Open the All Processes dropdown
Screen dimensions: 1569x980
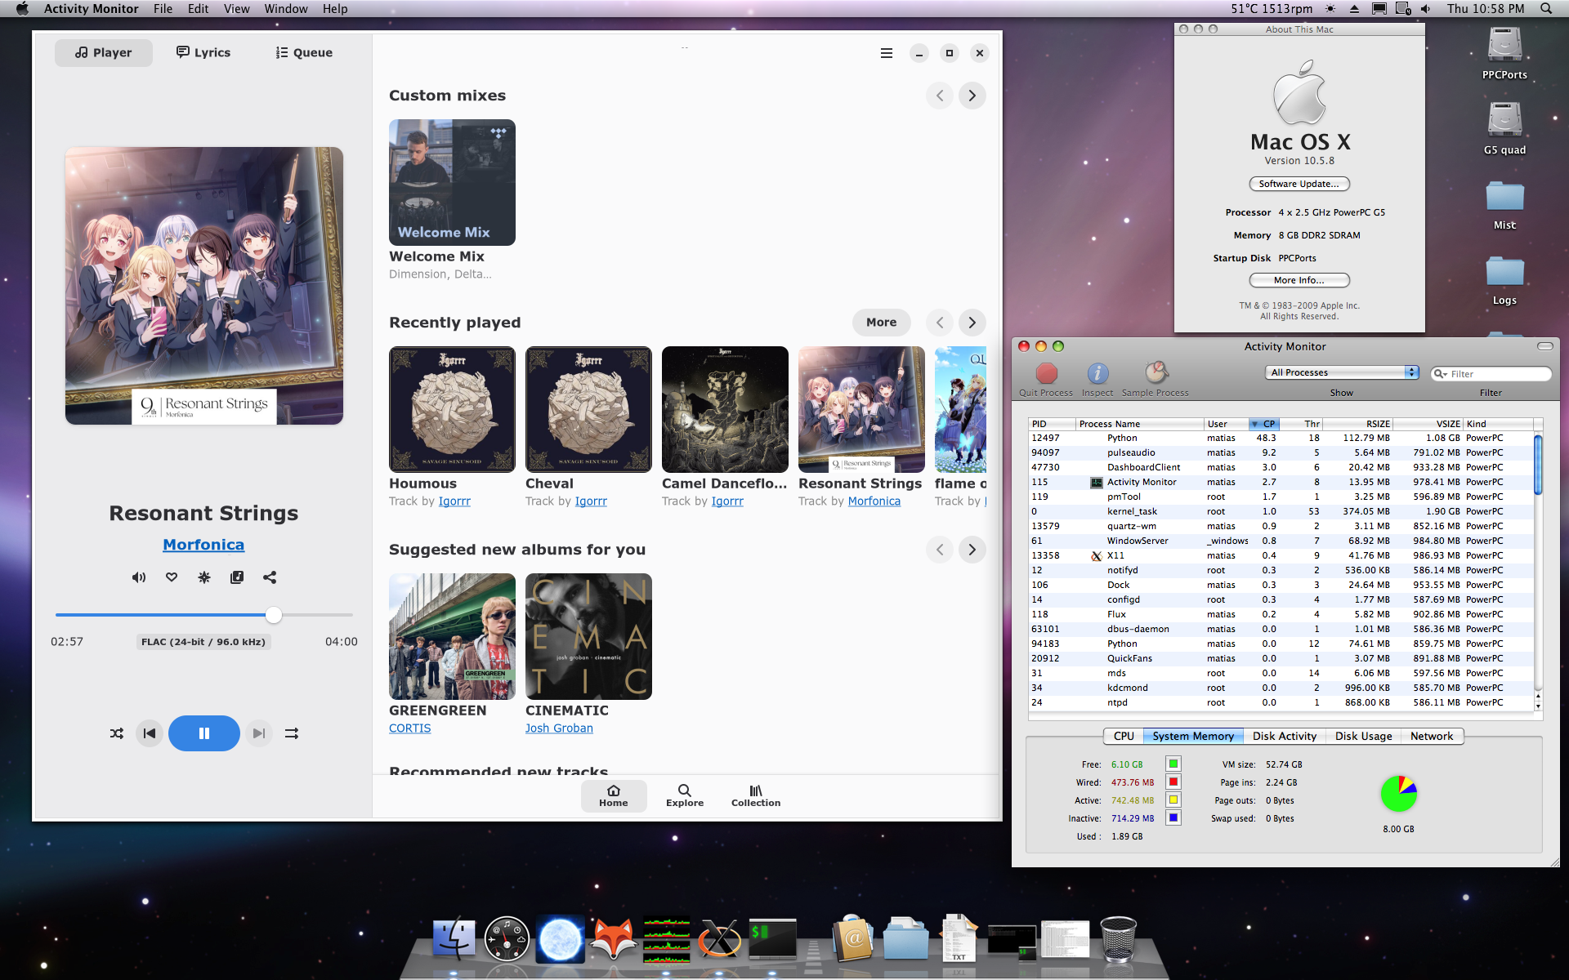(x=1342, y=372)
